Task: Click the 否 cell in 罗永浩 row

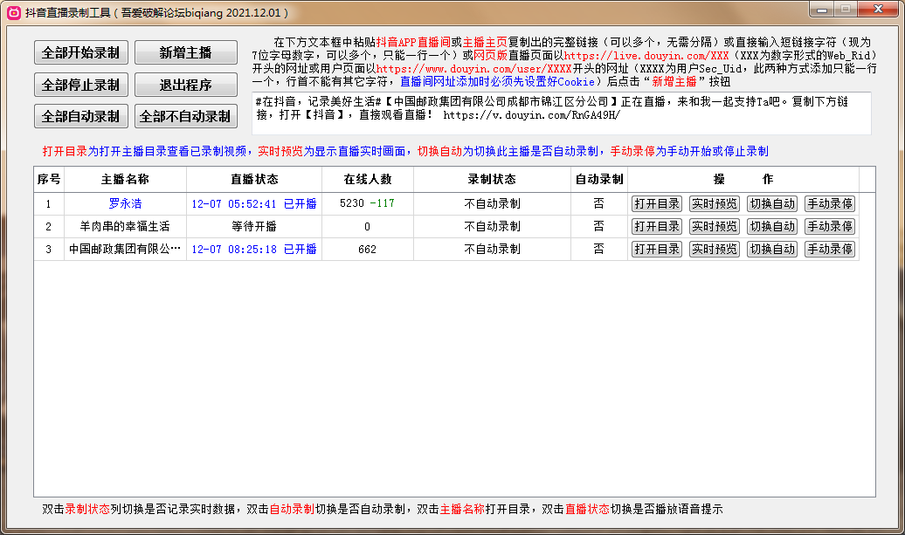Action: point(599,203)
